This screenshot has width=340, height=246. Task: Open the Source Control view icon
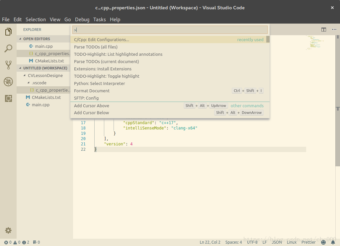pos(8,65)
